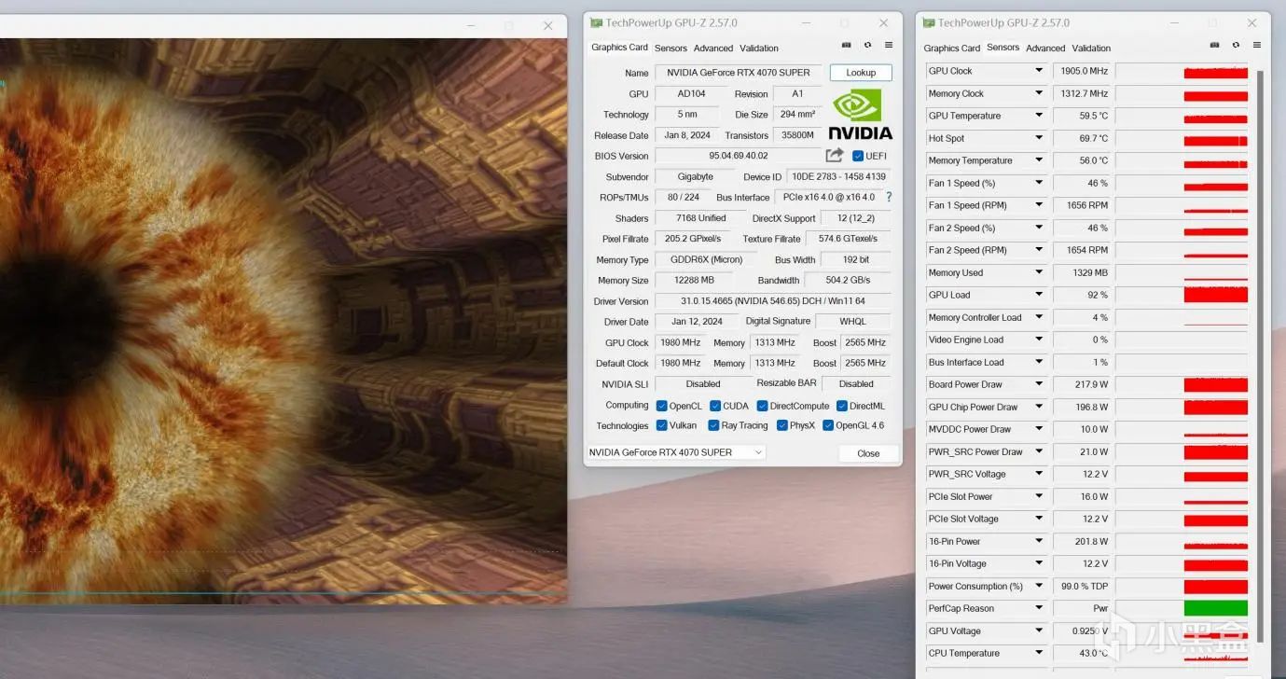This screenshot has height=679, width=1286.
Task: Open the Fan 1 Speed (RPM) dropdown arrow
Action: (x=1039, y=205)
